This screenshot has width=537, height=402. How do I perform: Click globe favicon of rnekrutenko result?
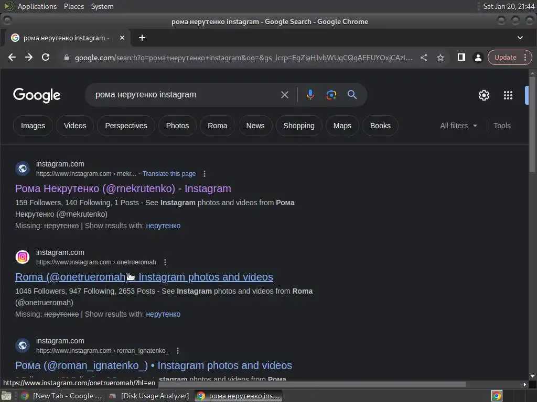pos(23,169)
